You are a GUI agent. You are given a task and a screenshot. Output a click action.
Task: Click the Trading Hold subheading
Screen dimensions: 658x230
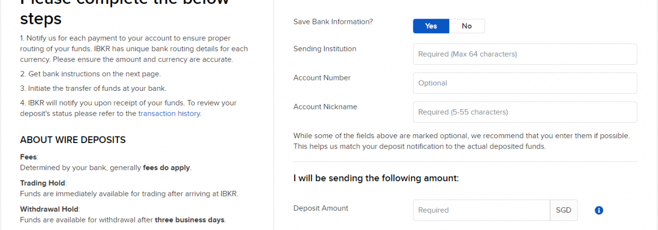[43, 183]
